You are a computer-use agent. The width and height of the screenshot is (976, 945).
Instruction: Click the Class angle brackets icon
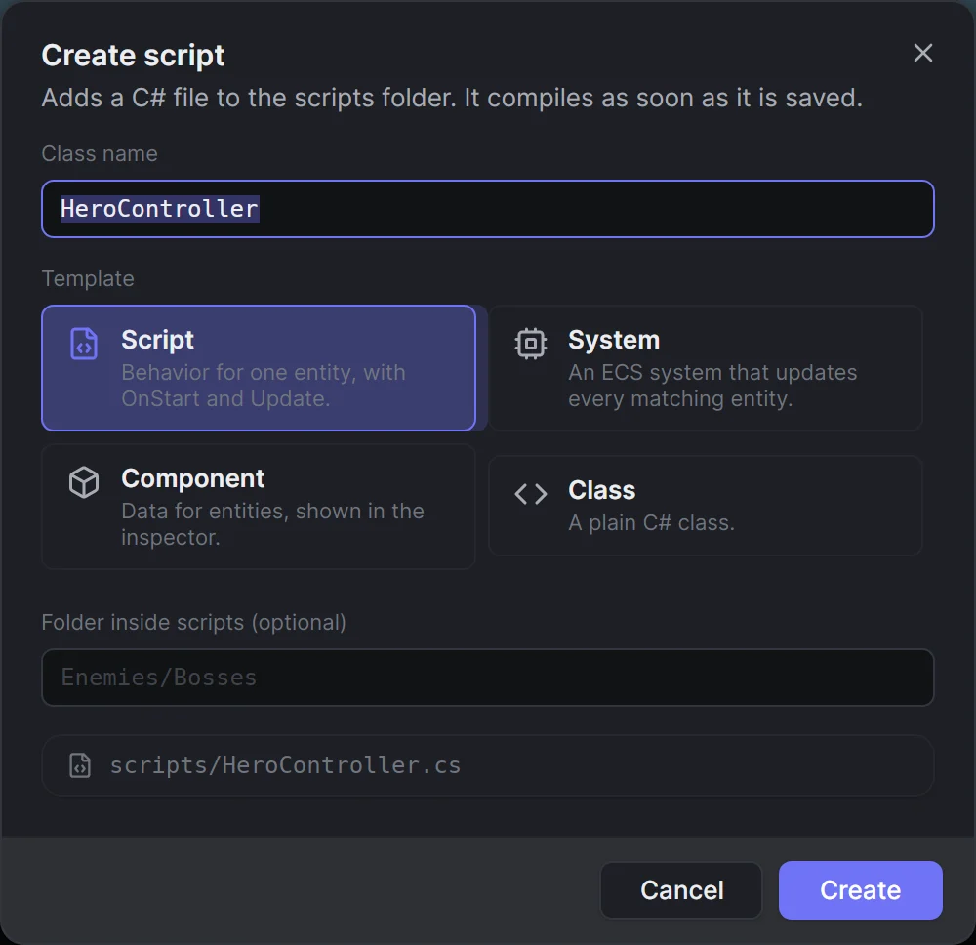click(x=531, y=494)
